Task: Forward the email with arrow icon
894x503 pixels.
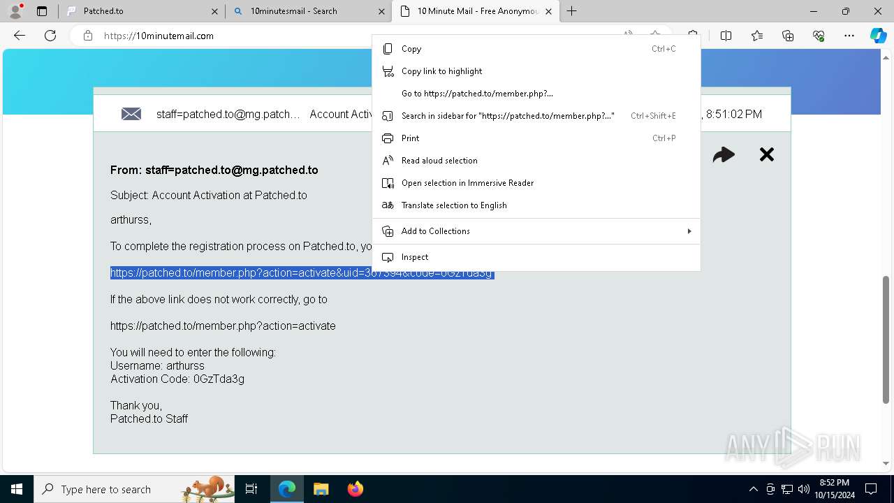Action: 724,154
